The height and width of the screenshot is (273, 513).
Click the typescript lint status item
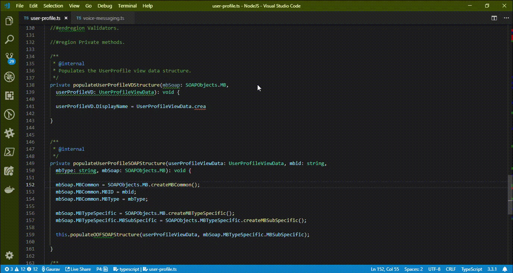(126, 269)
